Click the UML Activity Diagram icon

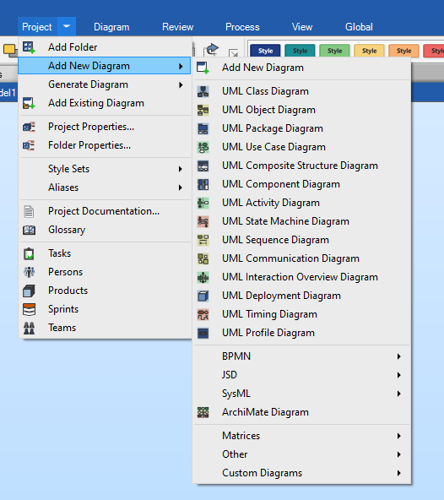(203, 203)
